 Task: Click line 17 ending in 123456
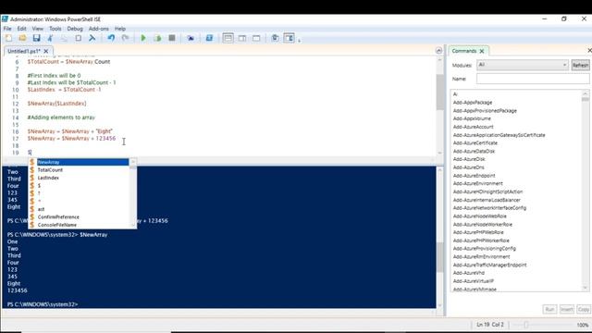pos(71,139)
